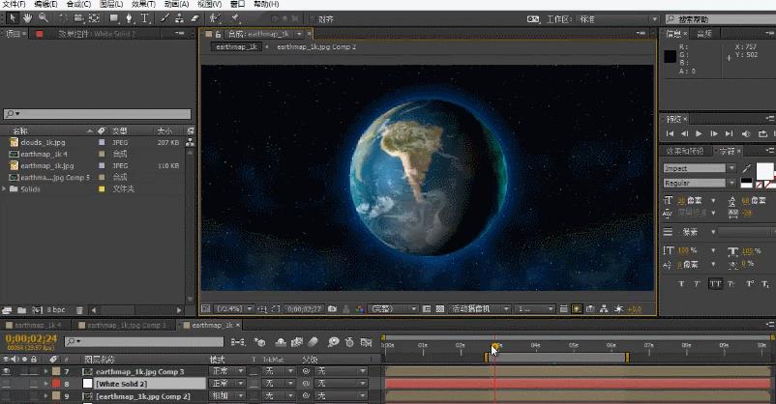Switch to earthmap_1k 4 timeline tab
Viewport: 776px width, 404px height.
(38, 325)
